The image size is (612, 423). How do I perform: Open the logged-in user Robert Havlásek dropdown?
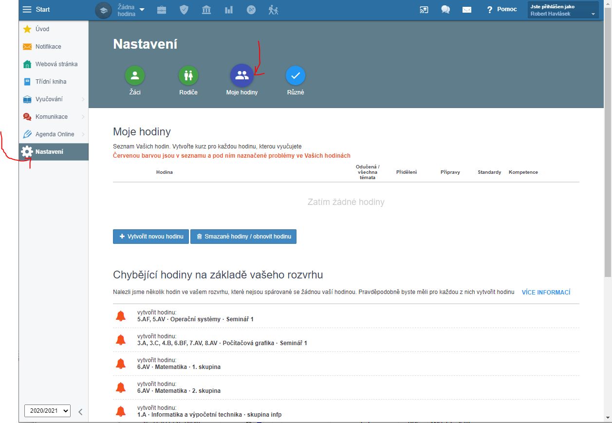563,10
